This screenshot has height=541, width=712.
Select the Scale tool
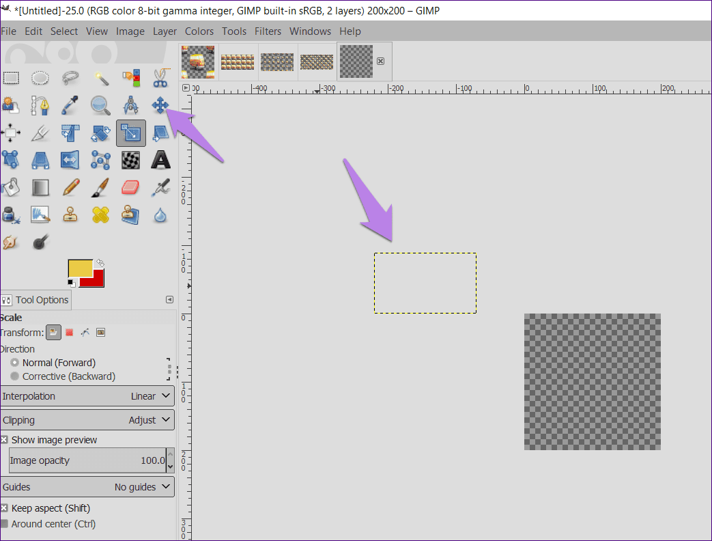pyautogui.click(x=131, y=133)
